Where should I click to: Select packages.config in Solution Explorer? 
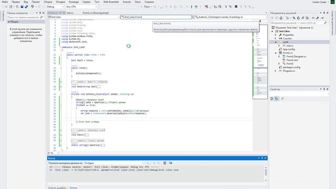[291, 67]
